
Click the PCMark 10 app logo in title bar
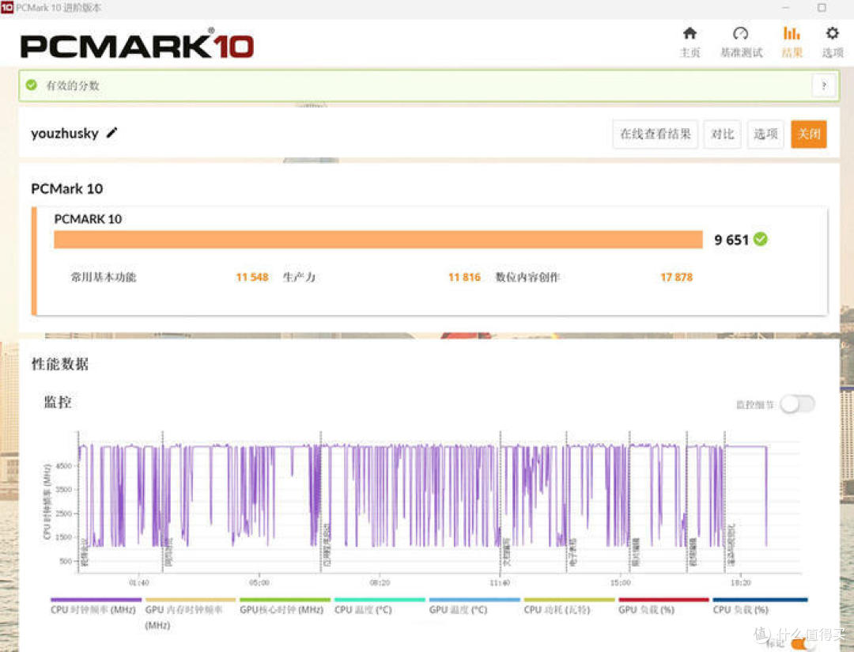point(7,8)
